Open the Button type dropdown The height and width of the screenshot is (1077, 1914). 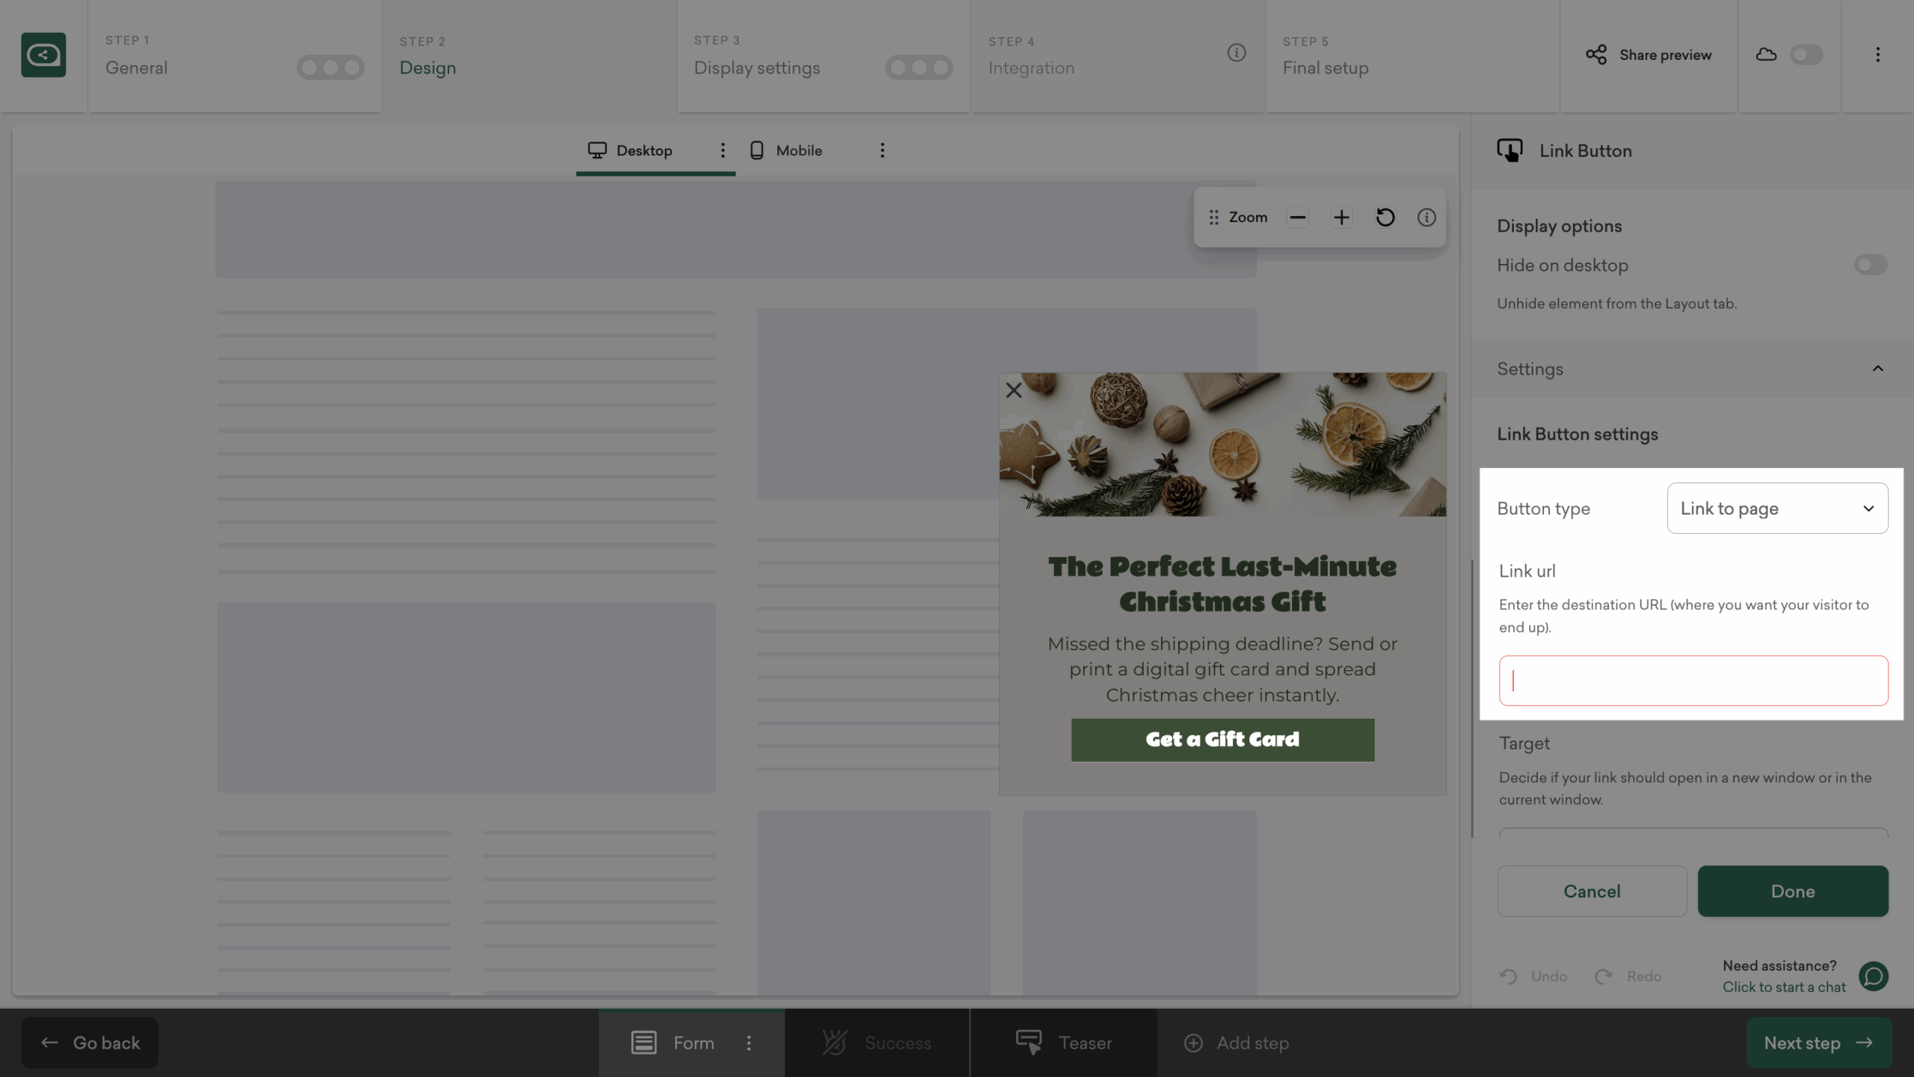pyautogui.click(x=1777, y=509)
